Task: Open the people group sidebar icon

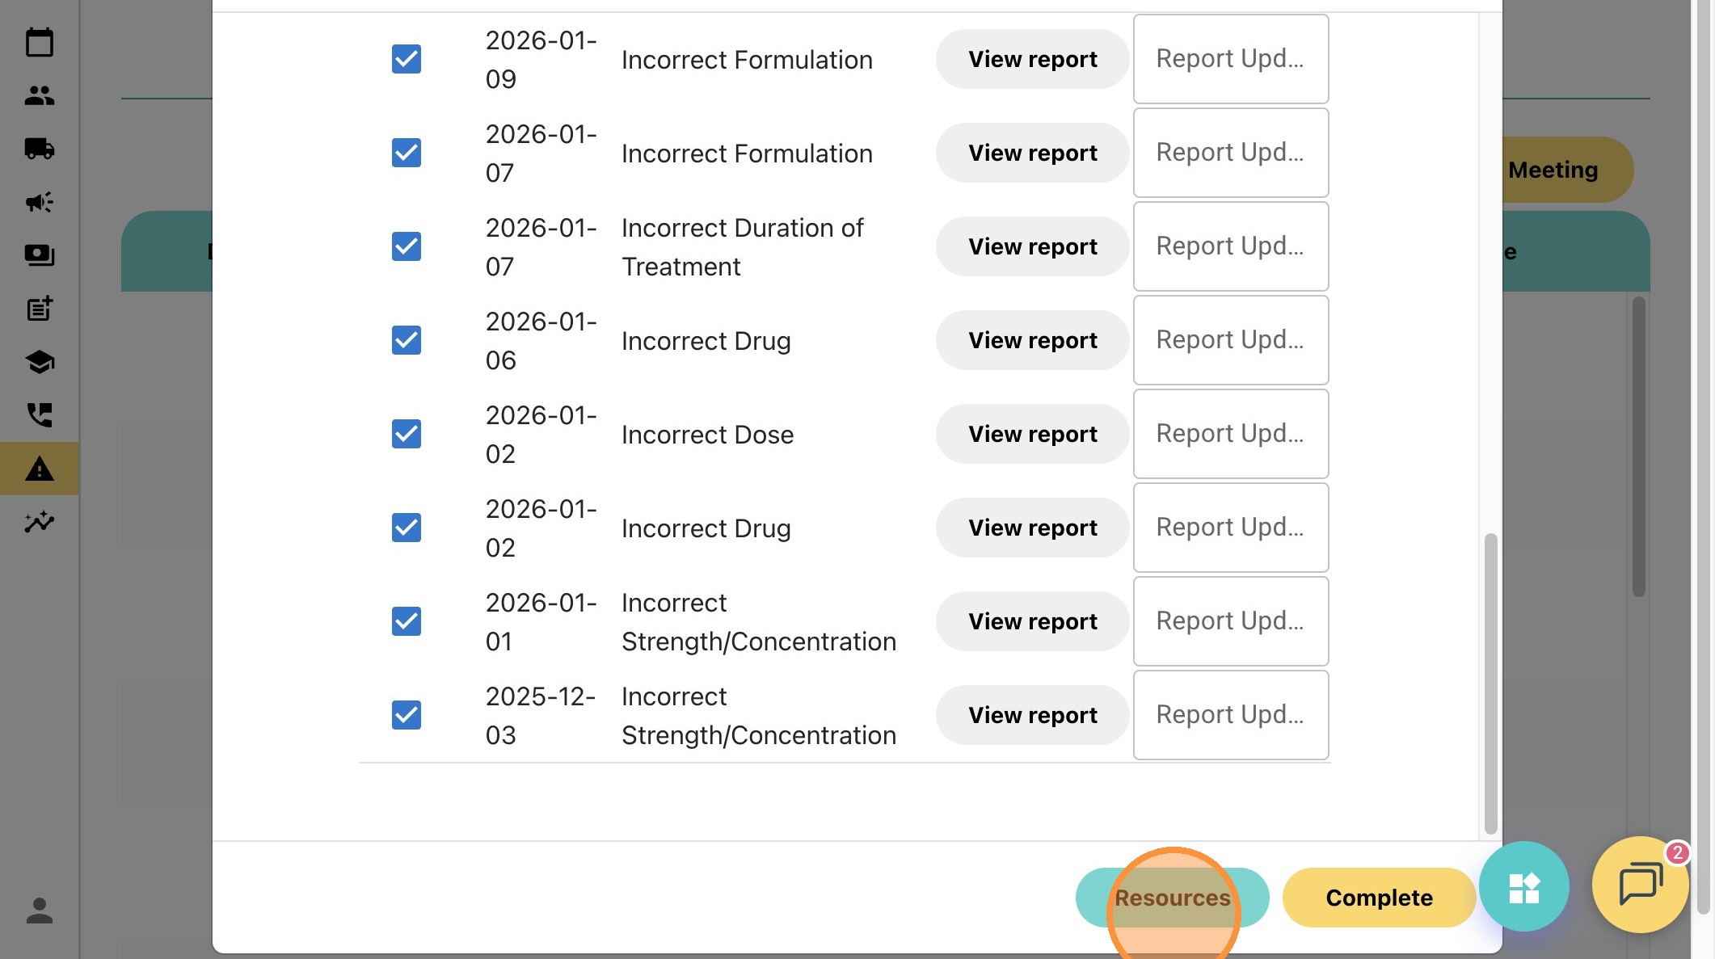Action: point(39,95)
